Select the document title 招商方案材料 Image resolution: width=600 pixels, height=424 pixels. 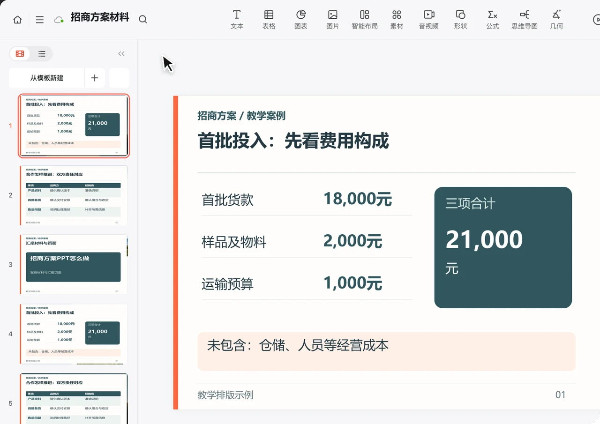point(100,18)
